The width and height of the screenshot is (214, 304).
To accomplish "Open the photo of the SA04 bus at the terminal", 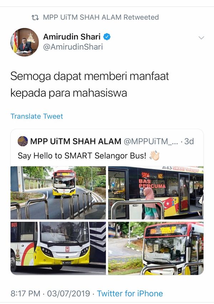I will pyautogui.click(x=156, y=248).
